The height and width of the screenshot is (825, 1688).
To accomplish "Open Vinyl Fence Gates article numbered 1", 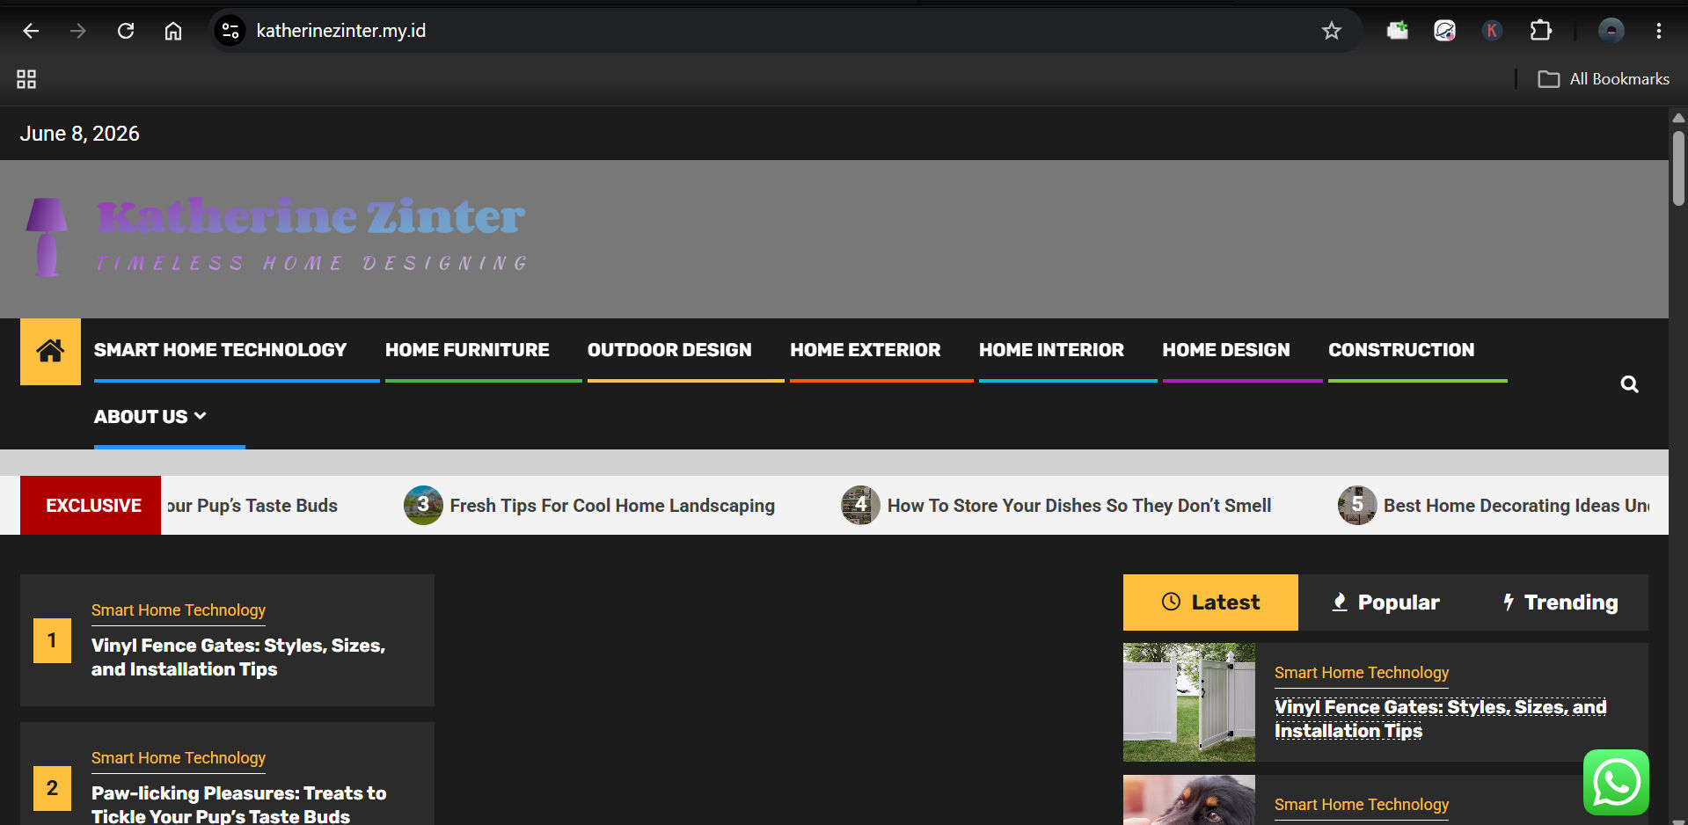I will point(238,657).
